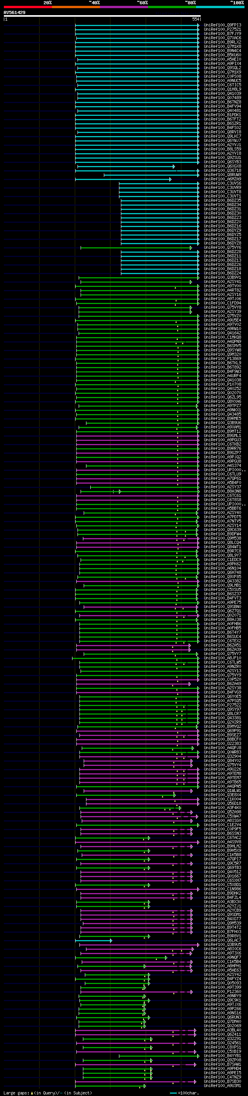
Task: Click label UniRef100_A9NQF7
Action: pos(222,957)
